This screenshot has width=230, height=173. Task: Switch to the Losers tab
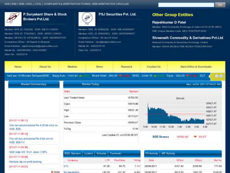click(89, 153)
